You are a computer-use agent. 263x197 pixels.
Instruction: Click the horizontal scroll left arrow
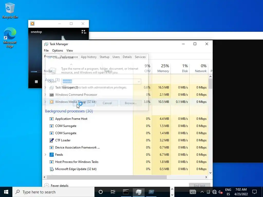44,177
